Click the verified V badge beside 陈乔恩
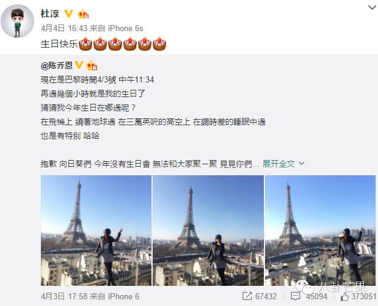This screenshot has width=378, height=306. (x=79, y=65)
